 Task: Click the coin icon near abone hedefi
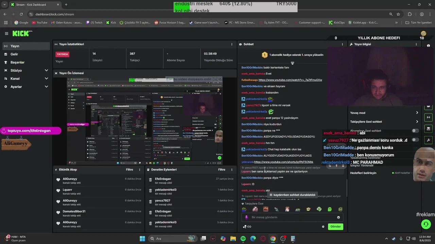pyautogui.click(x=423, y=33)
